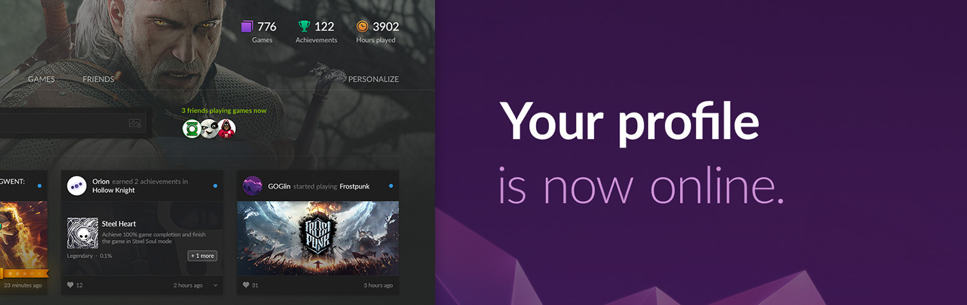Screen dimensions: 967x305
Task: Expand the '+ 1 more' achievements button
Action: pos(202,256)
